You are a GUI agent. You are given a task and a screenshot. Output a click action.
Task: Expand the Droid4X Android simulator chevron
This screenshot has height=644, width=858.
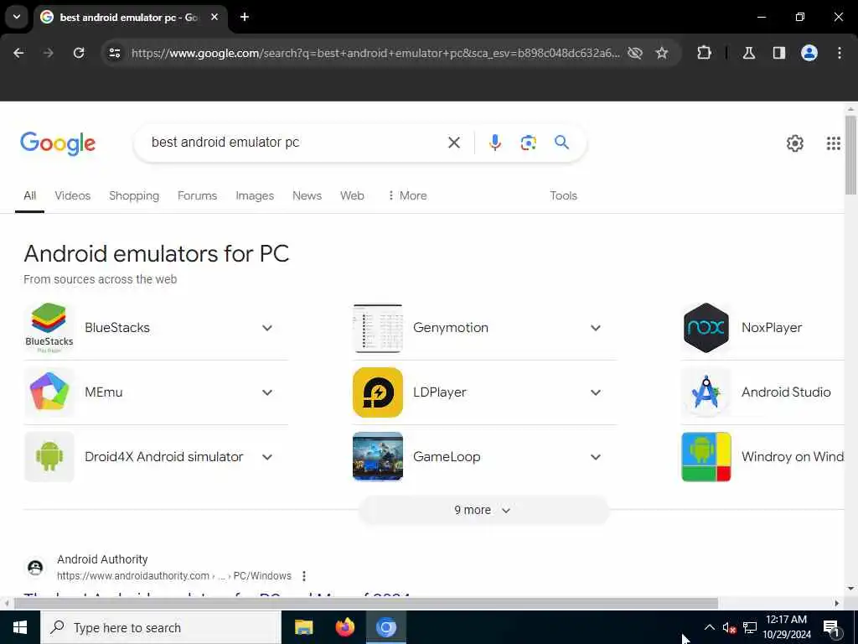[x=267, y=457]
